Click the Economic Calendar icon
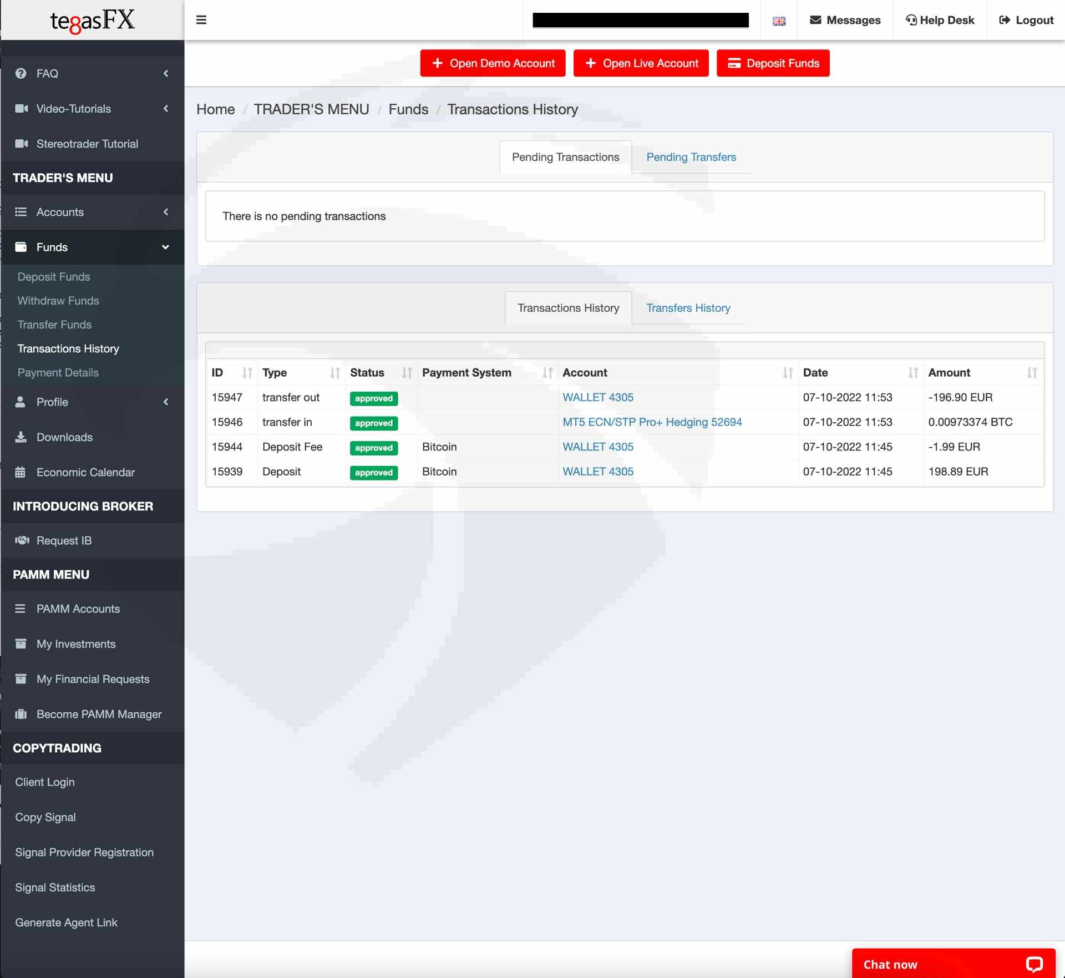Viewport: 1065px width, 978px height. click(21, 472)
